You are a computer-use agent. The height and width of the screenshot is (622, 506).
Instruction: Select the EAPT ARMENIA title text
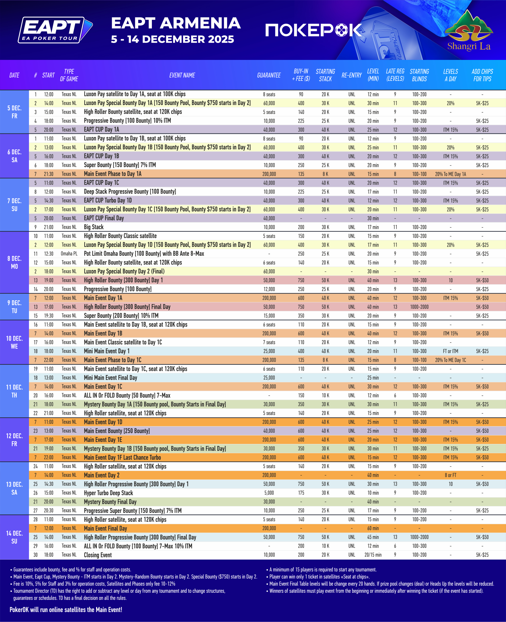[176, 23]
